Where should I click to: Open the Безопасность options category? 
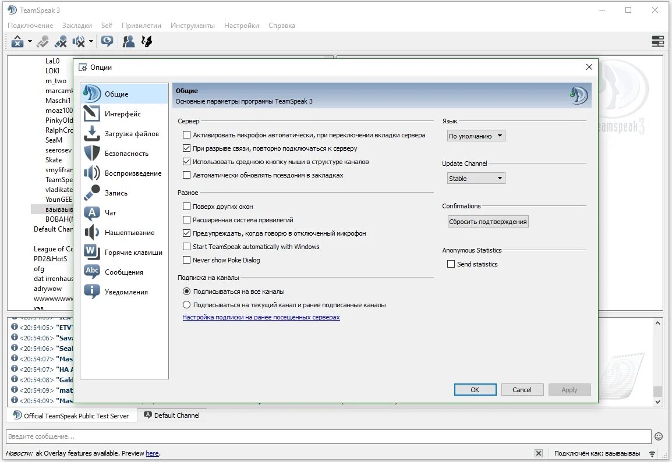[x=124, y=153]
